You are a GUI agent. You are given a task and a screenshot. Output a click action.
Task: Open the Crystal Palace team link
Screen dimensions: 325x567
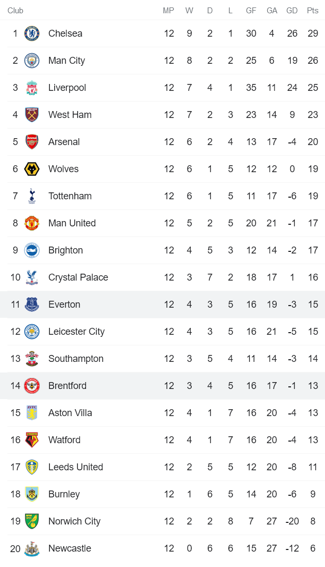(x=78, y=277)
